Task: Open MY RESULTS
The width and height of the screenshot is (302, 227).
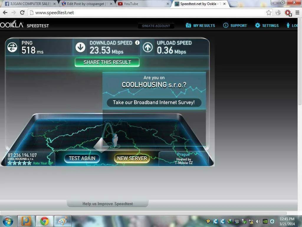Action: click(200, 25)
